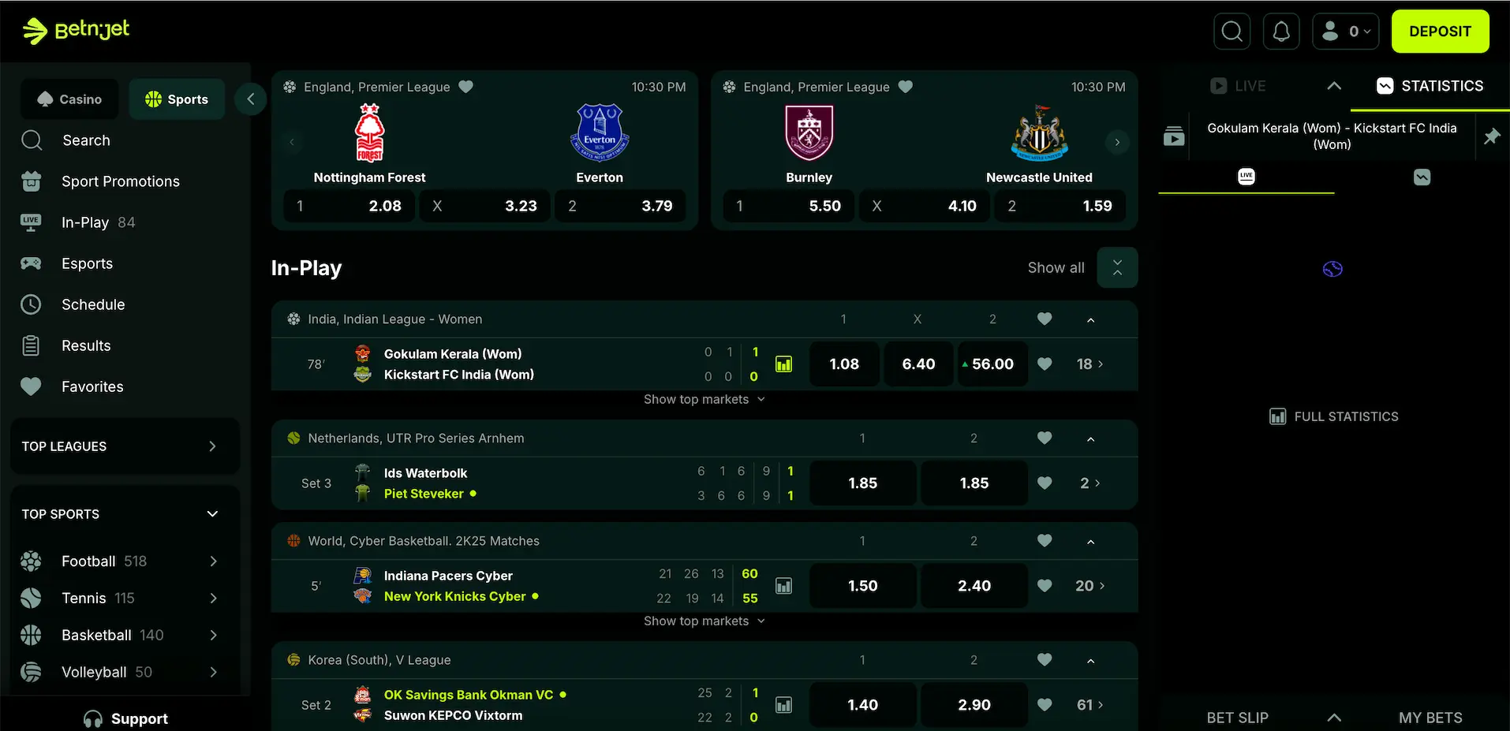
Task: Open the live stream icon in the statistics panel
Action: [1174, 136]
